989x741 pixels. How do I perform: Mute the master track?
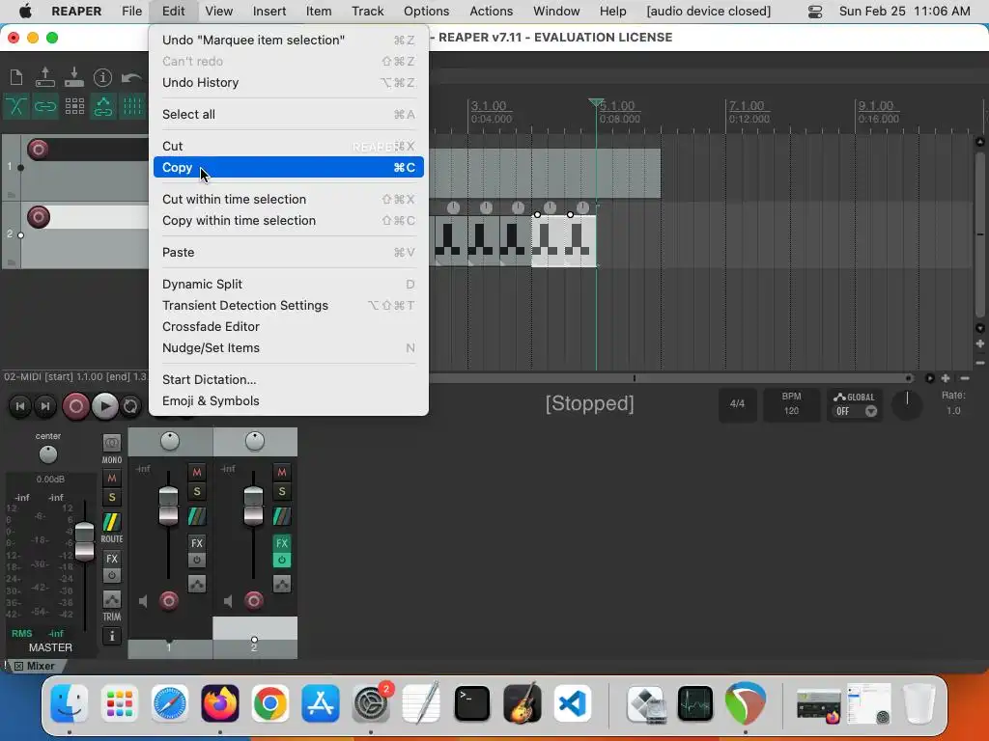pyautogui.click(x=112, y=479)
